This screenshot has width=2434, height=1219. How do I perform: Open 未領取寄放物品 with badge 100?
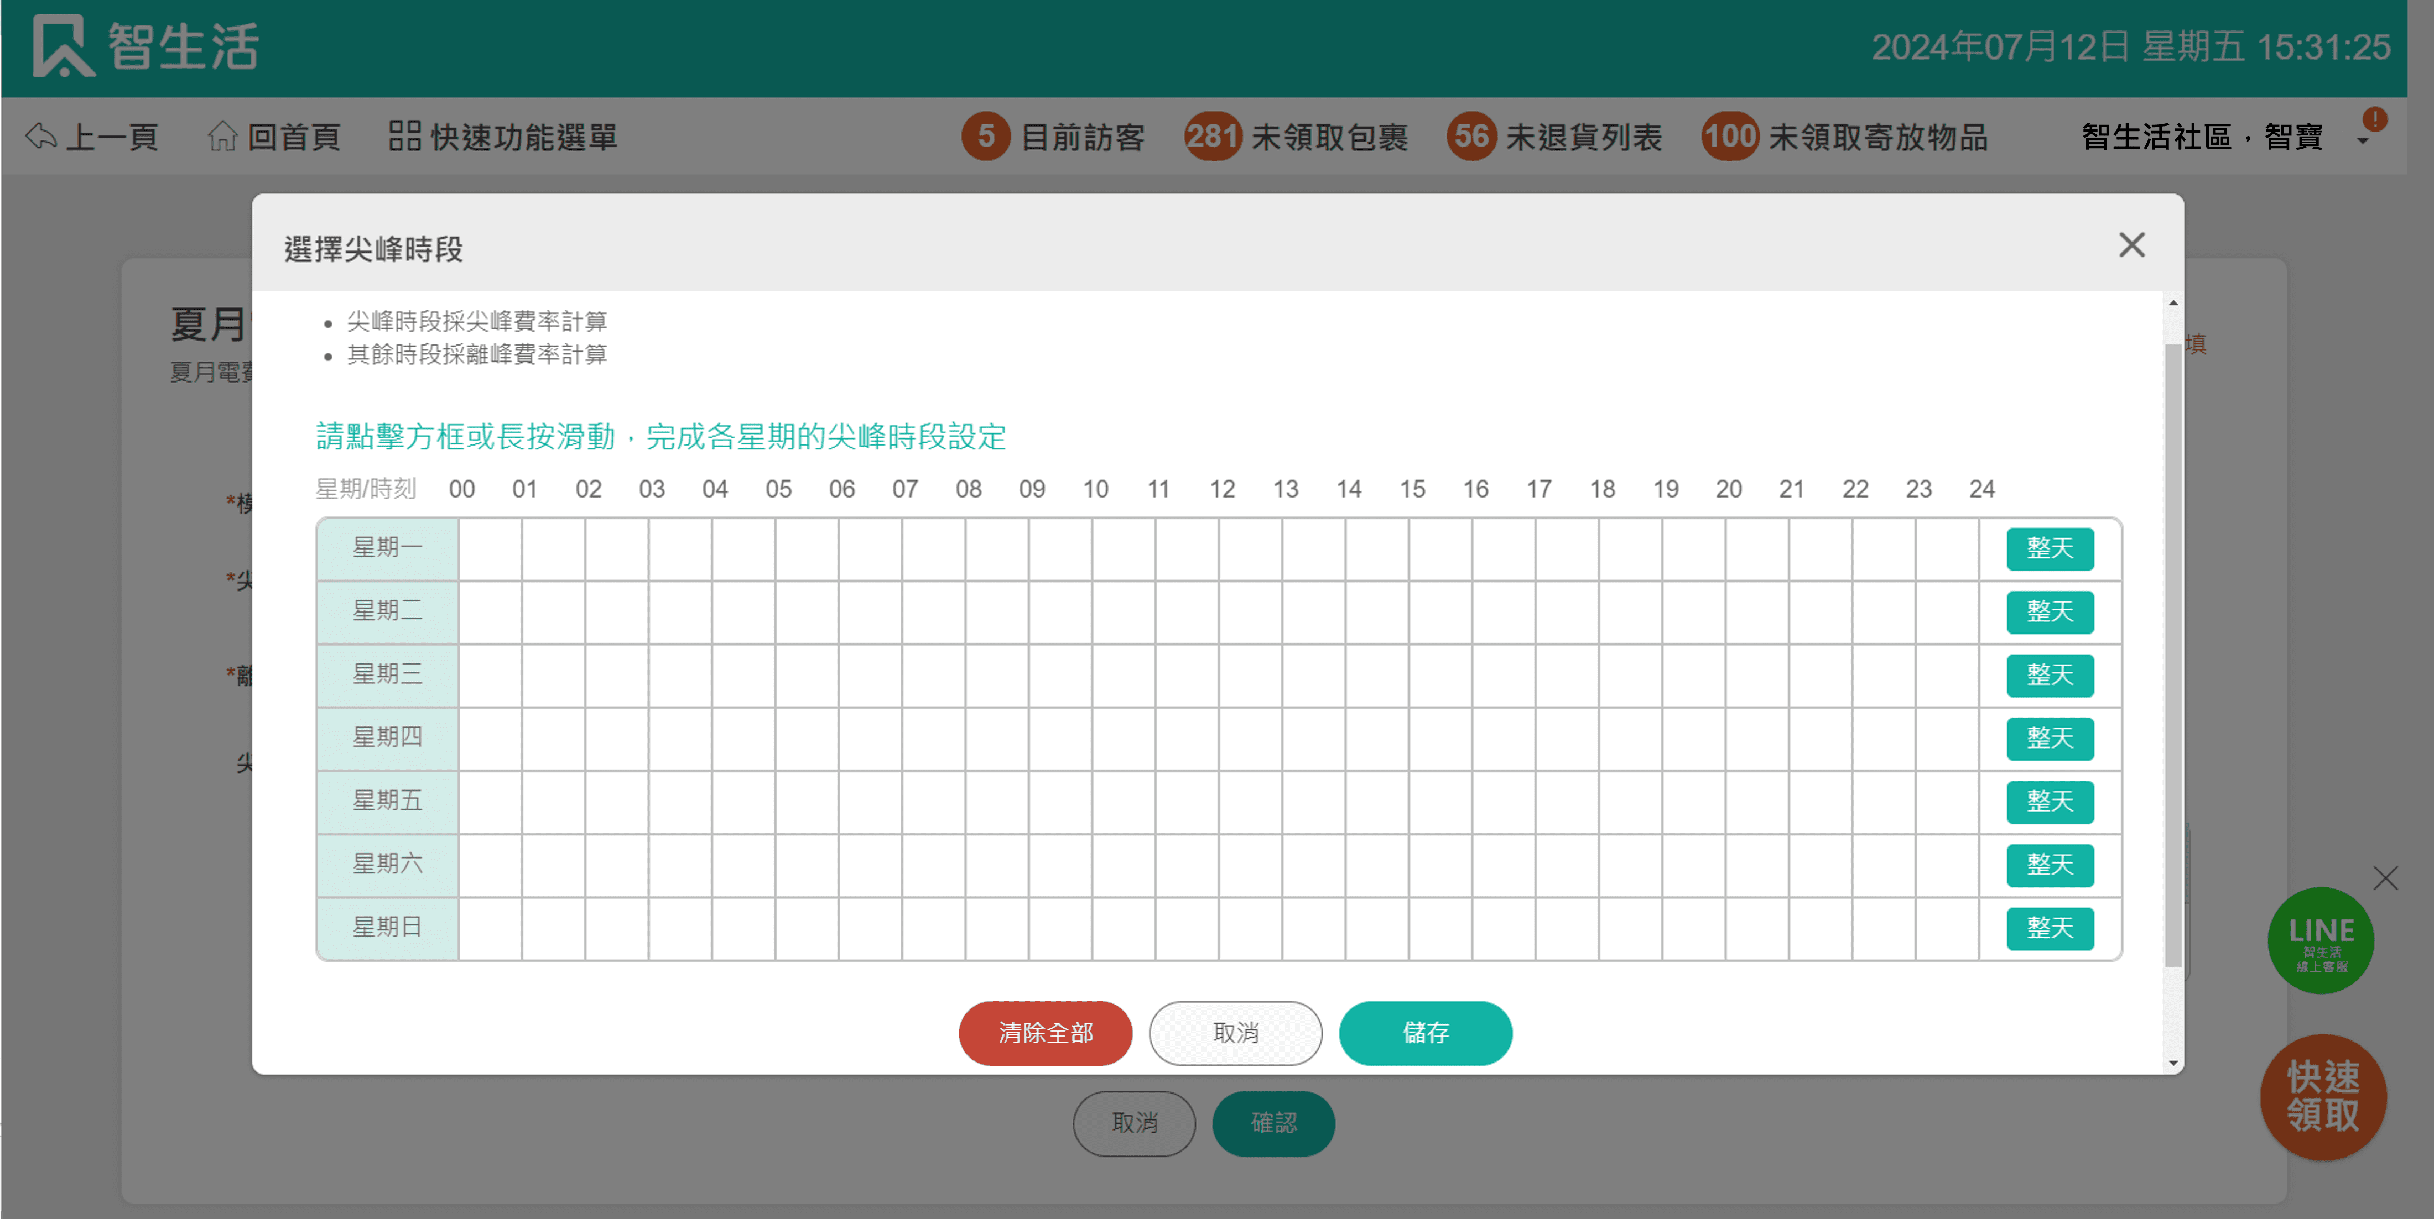tap(1845, 137)
